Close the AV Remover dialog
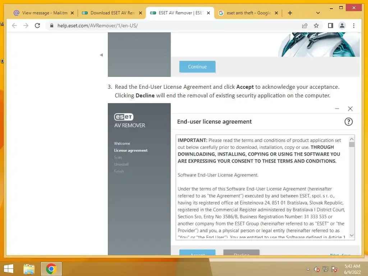This screenshot has height=276, width=368. pyautogui.click(x=350, y=109)
